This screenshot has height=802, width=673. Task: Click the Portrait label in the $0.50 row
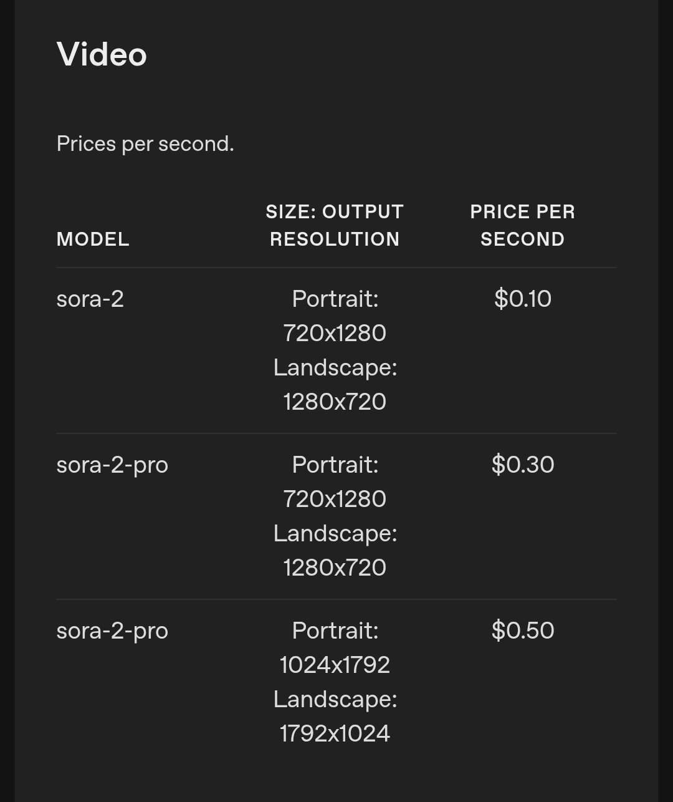(x=335, y=630)
